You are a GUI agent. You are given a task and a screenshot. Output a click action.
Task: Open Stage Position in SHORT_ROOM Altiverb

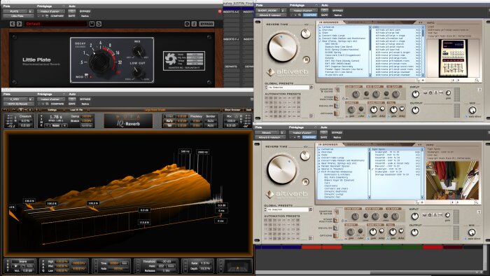[x=337, y=98]
